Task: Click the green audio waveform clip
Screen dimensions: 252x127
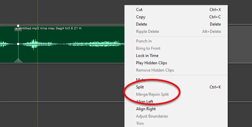Action: (62, 44)
